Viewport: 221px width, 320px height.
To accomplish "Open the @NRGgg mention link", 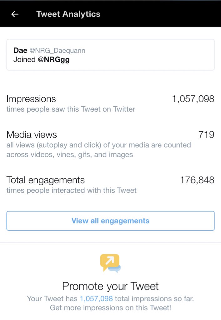I will click(53, 59).
